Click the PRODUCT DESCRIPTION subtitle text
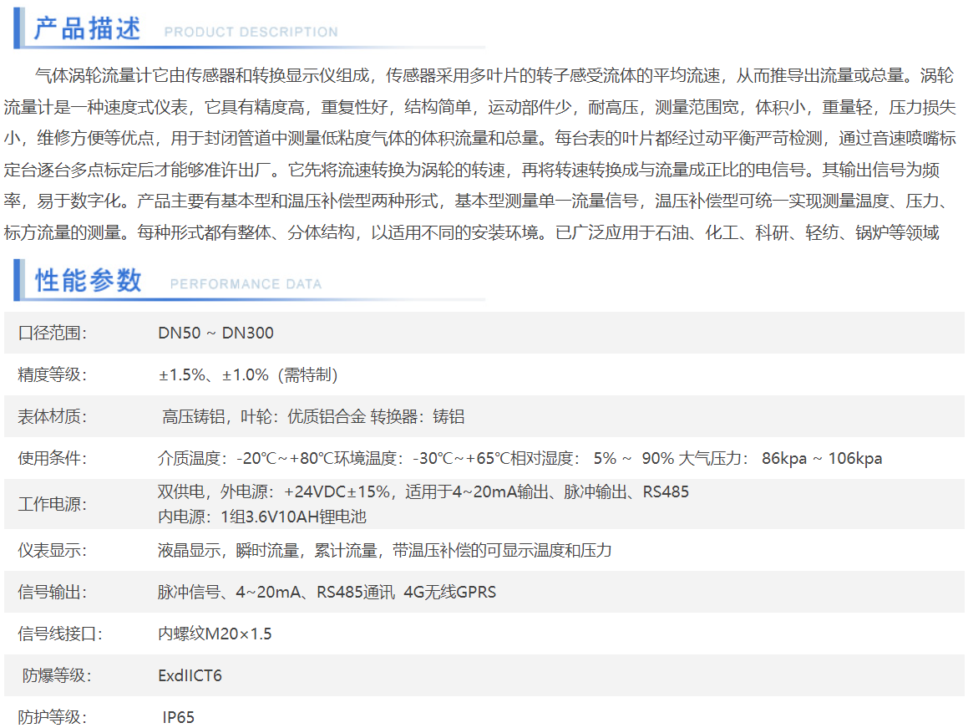This screenshot has width=968, height=728. tap(251, 33)
